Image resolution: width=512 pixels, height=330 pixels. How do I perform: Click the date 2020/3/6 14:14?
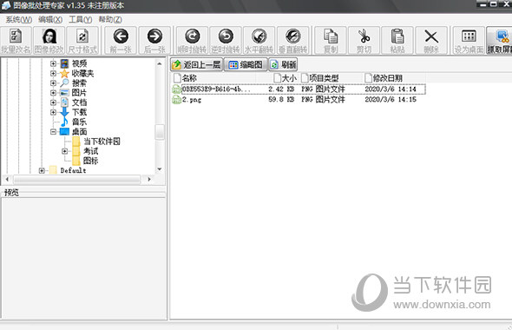pyautogui.click(x=391, y=89)
